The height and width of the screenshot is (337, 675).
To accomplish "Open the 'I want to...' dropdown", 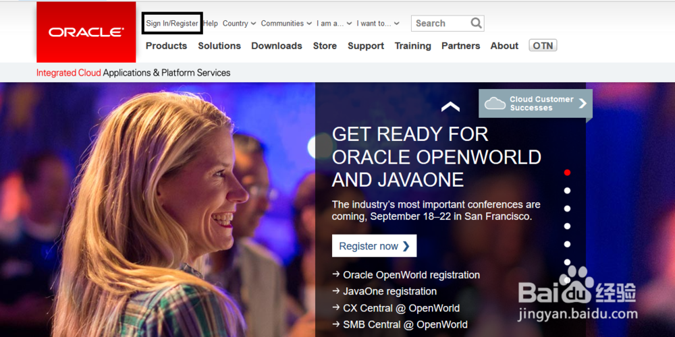I will (x=378, y=23).
